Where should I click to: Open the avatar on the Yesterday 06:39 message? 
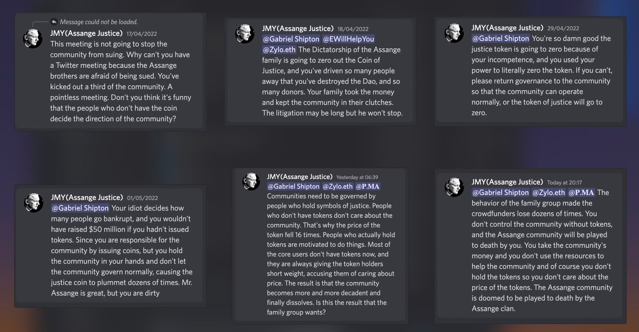251,182
